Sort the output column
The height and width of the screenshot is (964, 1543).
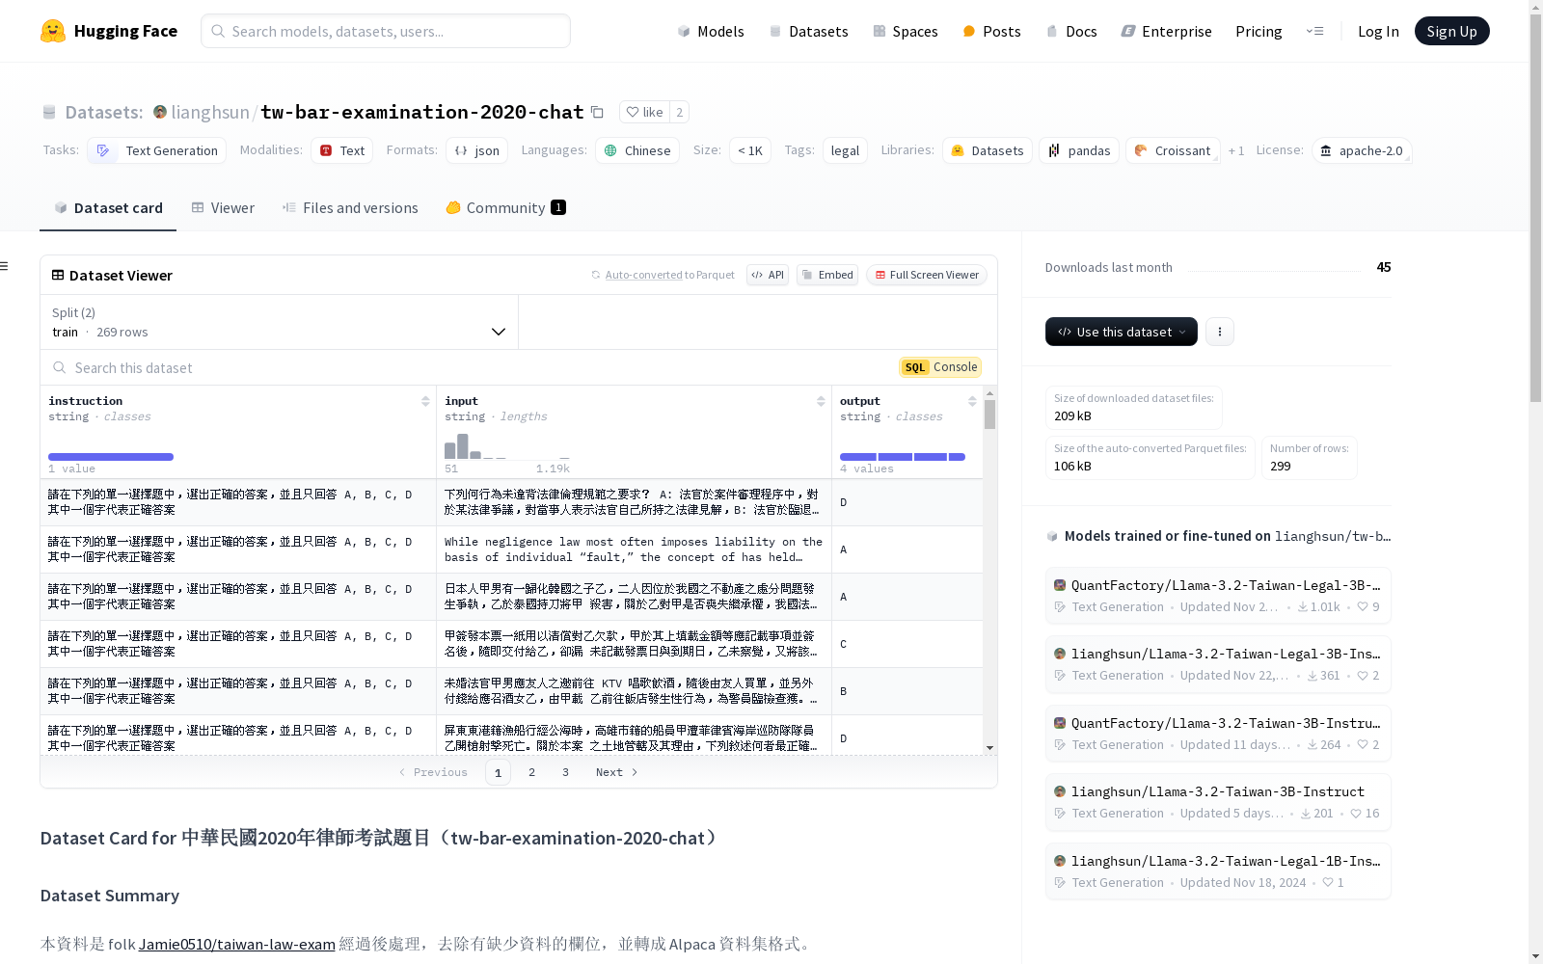click(972, 401)
